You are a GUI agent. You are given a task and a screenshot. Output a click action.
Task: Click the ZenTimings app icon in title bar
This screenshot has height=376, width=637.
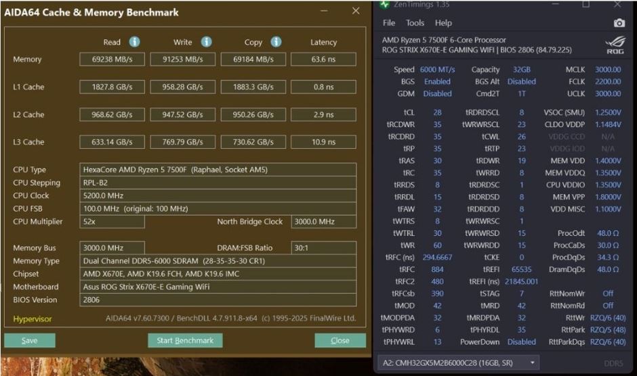click(x=384, y=5)
